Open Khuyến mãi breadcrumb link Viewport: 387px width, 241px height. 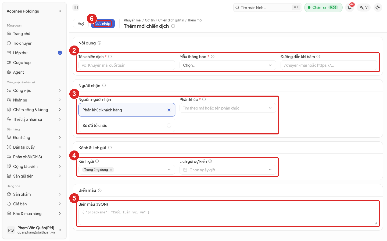pyautogui.click(x=132, y=20)
